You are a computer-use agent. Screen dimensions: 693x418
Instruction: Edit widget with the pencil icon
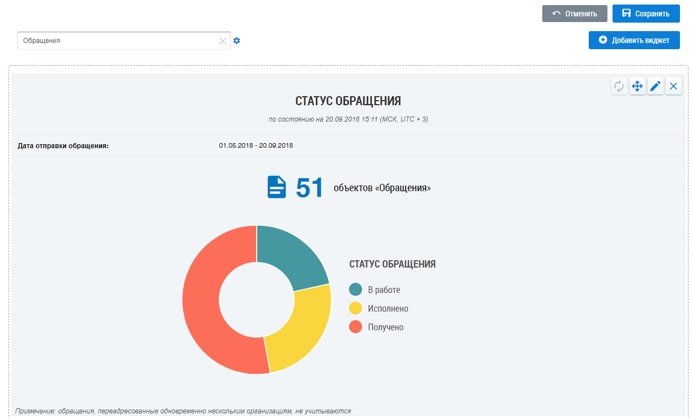point(656,87)
